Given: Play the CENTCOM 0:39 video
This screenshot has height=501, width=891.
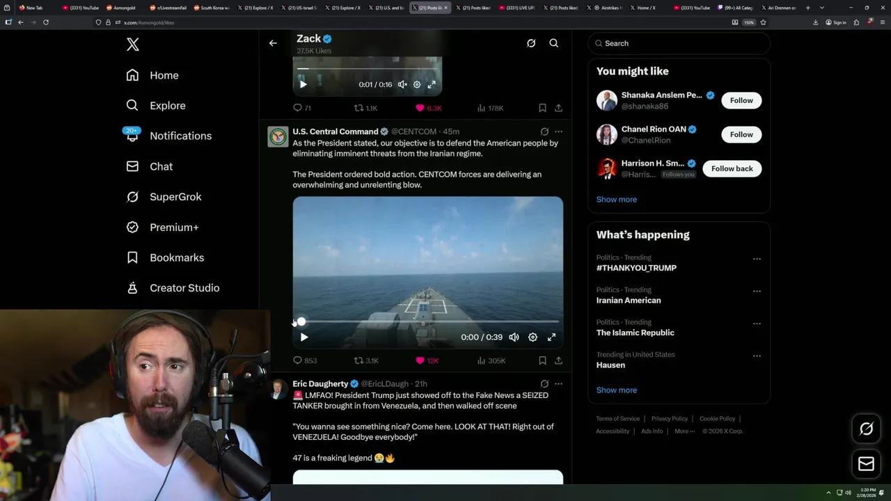Looking at the screenshot, I should pyautogui.click(x=304, y=337).
